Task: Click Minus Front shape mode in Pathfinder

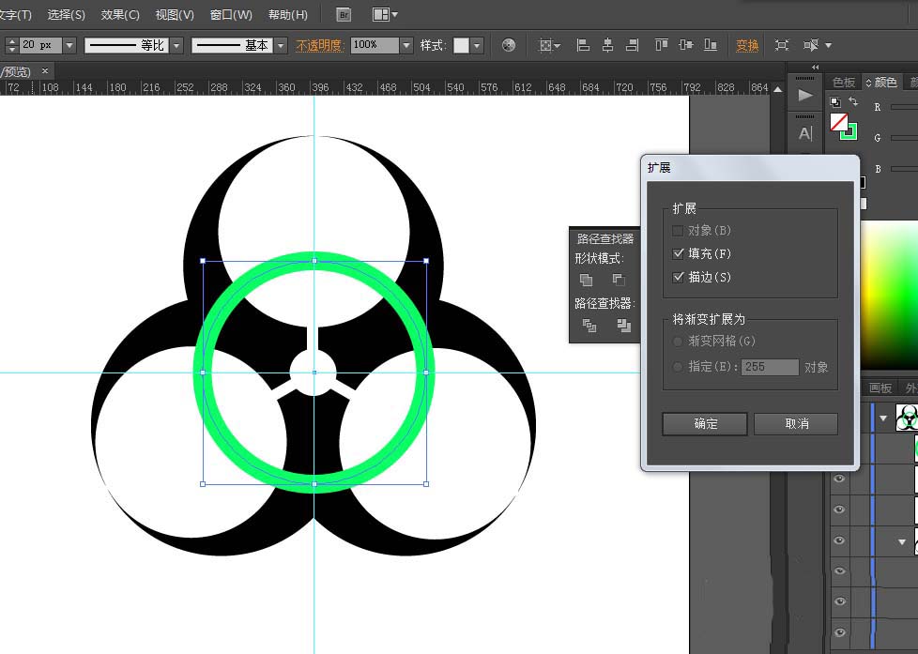Action: coord(619,280)
